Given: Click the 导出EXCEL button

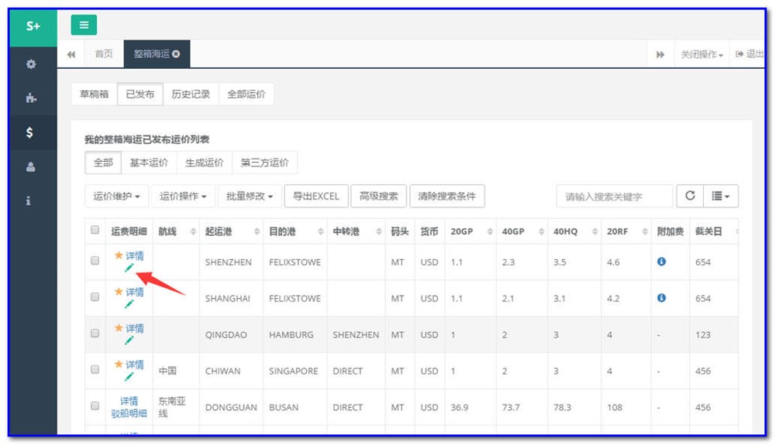Looking at the screenshot, I should [316, 197].
